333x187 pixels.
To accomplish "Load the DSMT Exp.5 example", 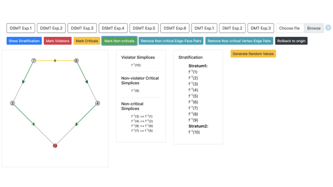I will click(x=144, y=28).
